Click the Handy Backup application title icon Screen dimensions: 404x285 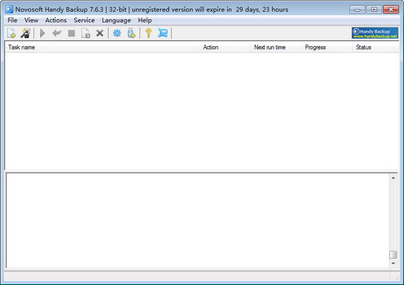tap(9, 10)
